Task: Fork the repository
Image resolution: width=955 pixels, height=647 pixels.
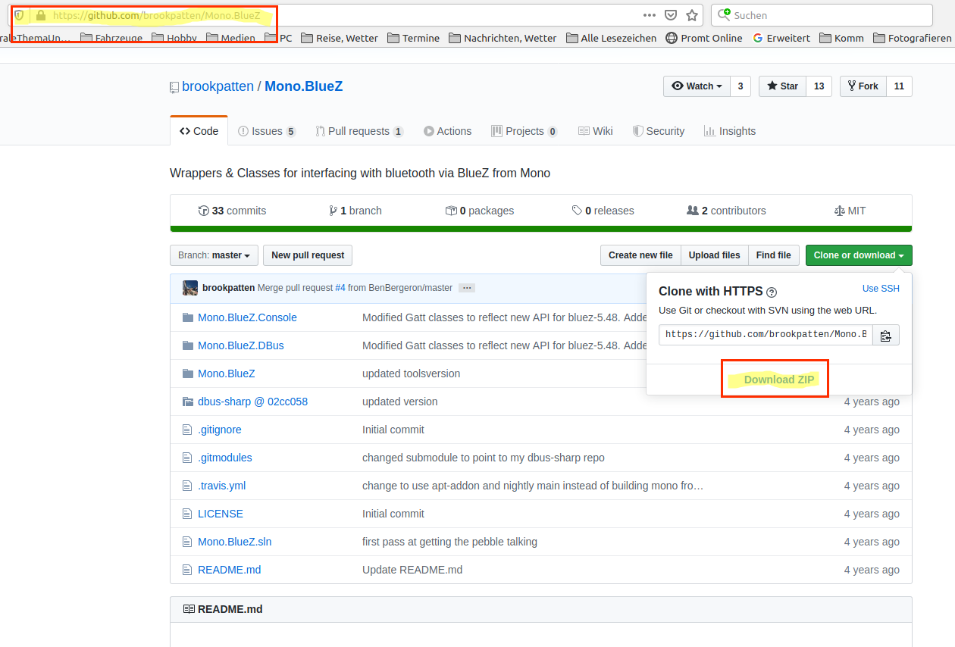Action: 863,86
